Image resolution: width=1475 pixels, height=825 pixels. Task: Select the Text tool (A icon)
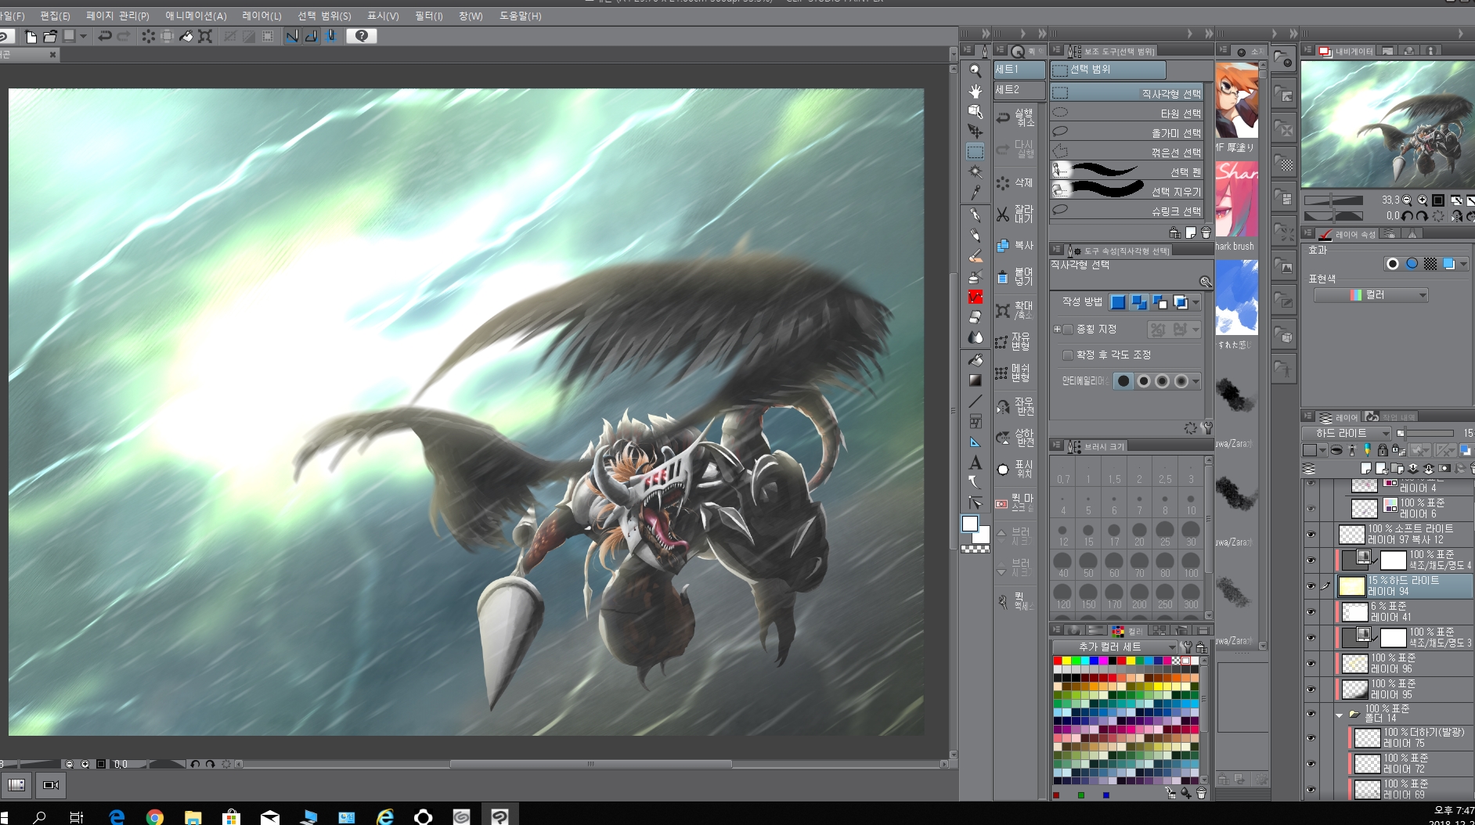(975, 463)
